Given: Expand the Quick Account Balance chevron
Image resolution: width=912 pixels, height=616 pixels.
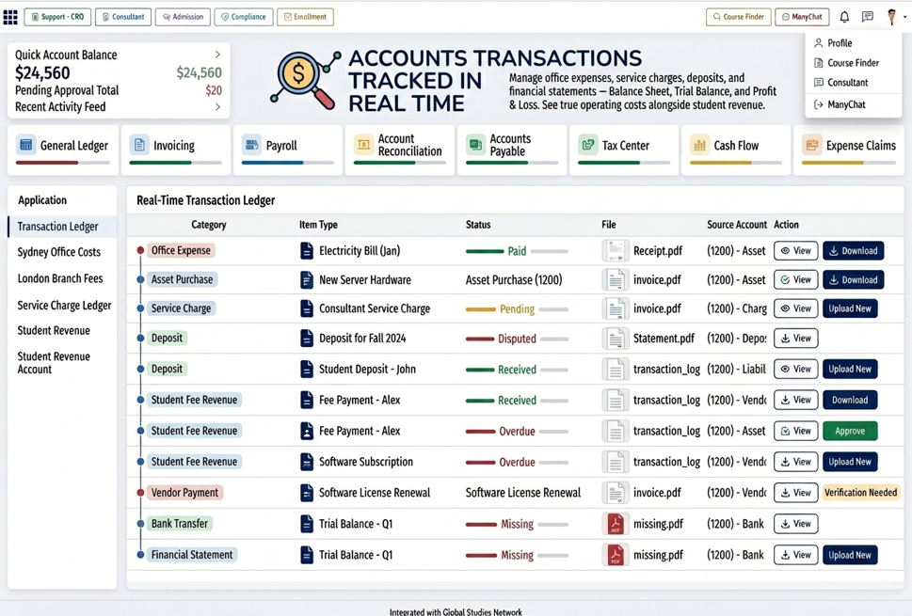Looking at the screenshot, I should 217,55.
